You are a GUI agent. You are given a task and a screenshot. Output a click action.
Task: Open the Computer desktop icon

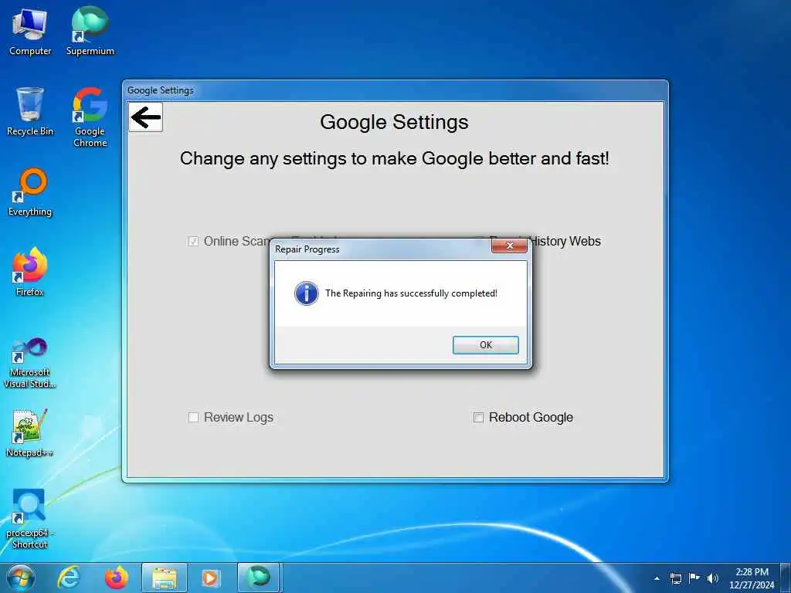click(30, 31)
